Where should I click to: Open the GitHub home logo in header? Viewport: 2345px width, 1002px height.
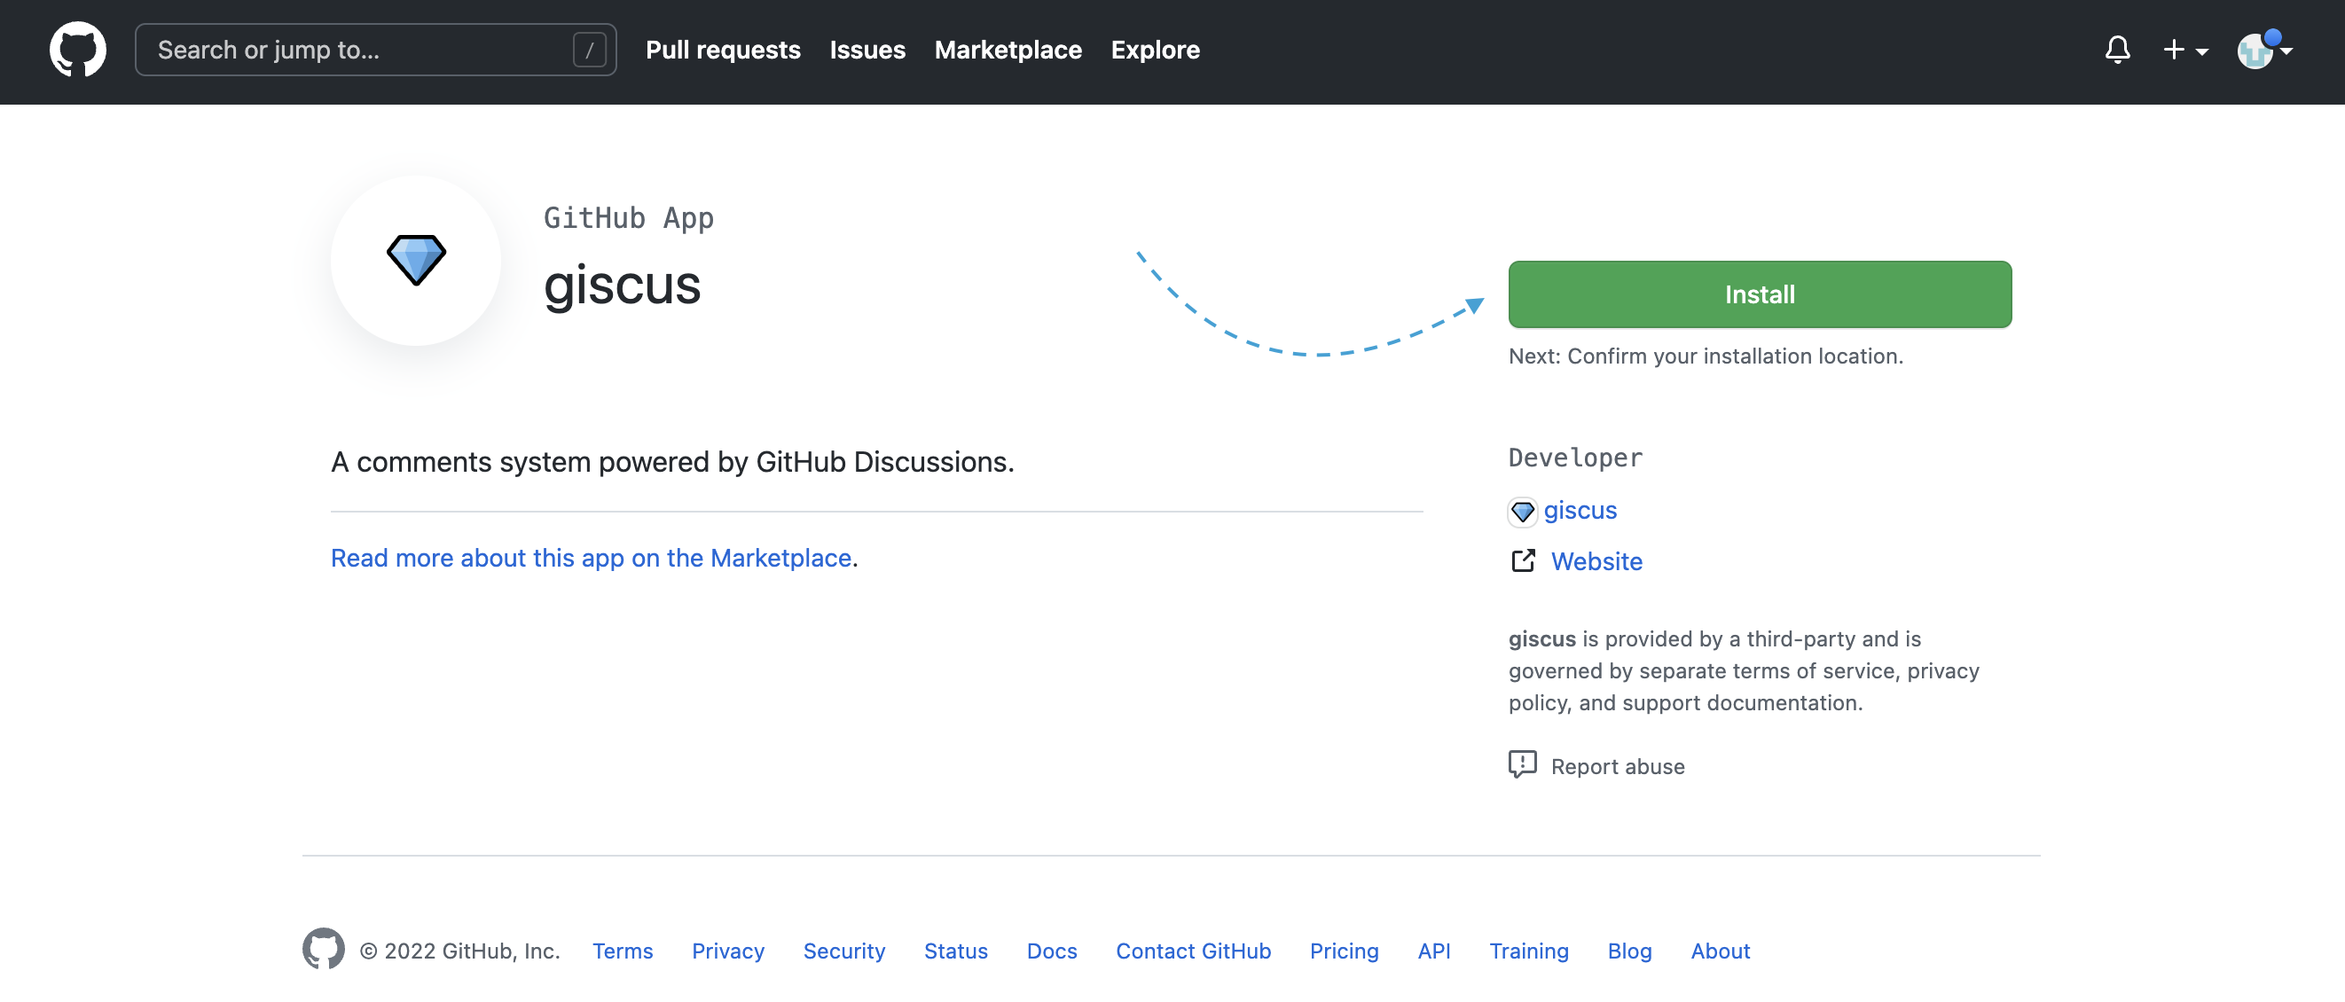pyautogui.click(x=77, y=50)
